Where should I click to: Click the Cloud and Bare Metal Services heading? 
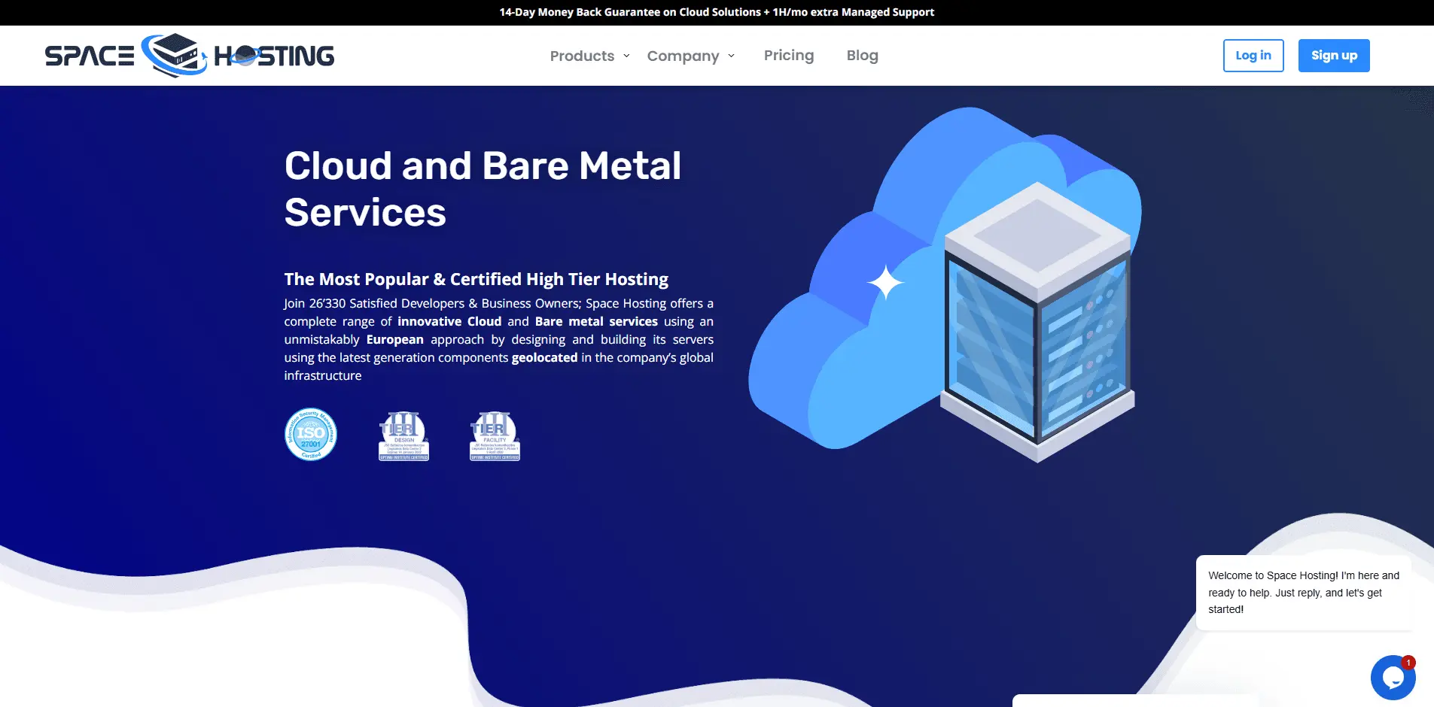pyautogui.click(x=483, y=189)
